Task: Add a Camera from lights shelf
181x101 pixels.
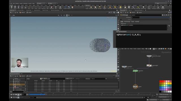Action: 87,8
